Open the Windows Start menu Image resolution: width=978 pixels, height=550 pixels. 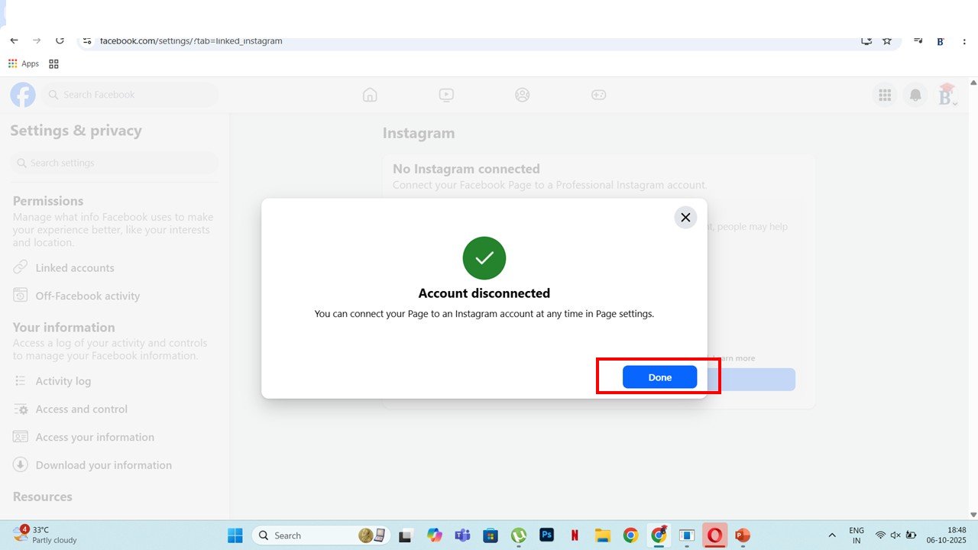235,535
